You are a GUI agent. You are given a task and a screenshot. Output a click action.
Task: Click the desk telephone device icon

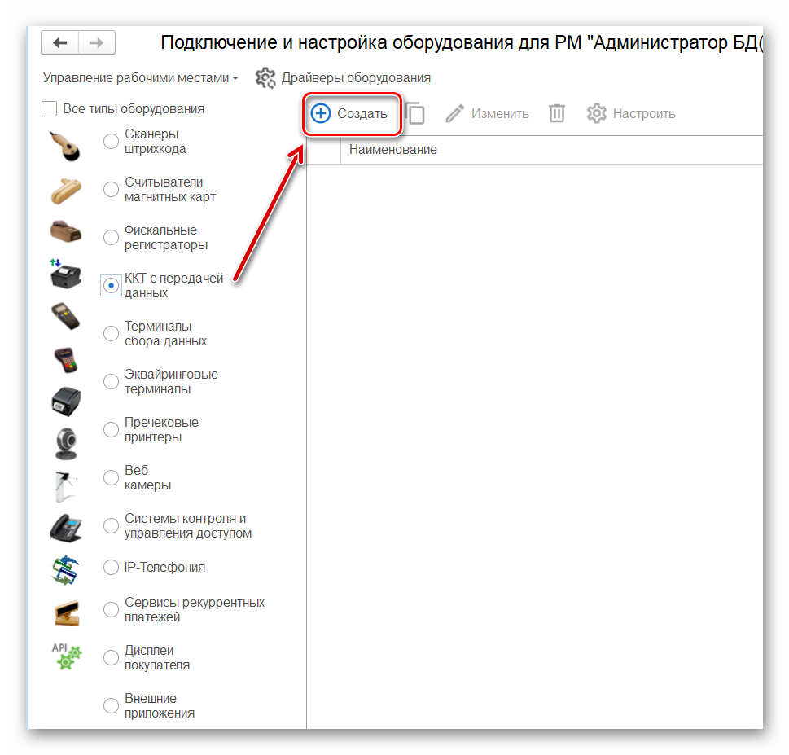[x=65, y=527]
